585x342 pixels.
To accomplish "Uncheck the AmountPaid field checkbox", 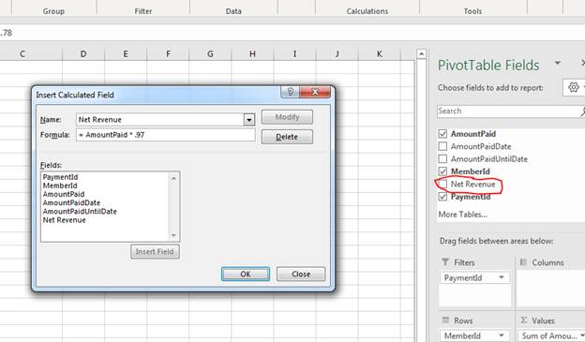I will pyautogui.click(x=442, y=134).
